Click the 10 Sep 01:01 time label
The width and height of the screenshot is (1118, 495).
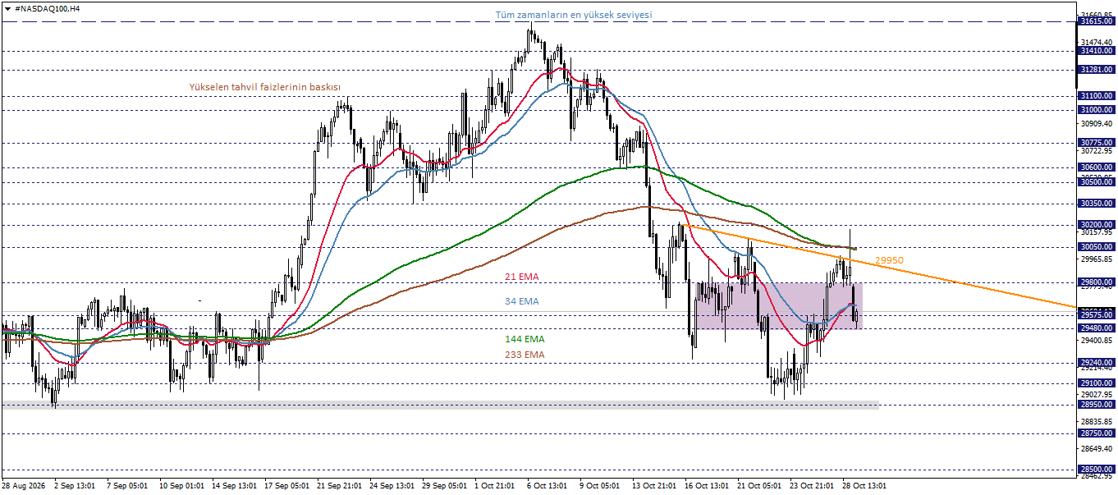pyautogui.click(x=181, y=485)
